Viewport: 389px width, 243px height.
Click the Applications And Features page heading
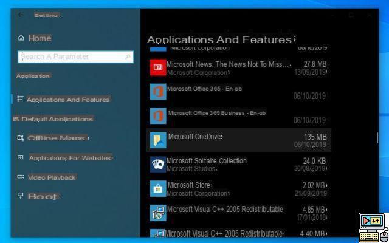click(x=221, y=39)
